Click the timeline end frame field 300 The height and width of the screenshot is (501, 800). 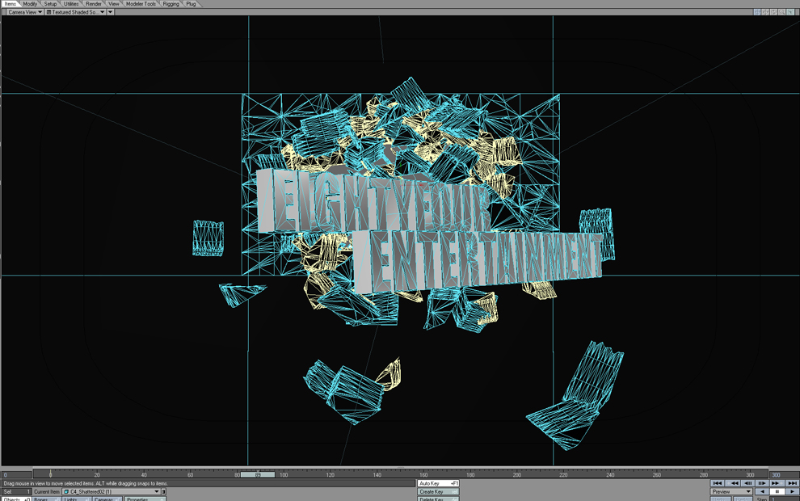click(784, 474)
